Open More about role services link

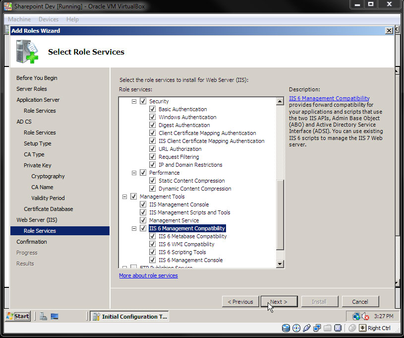pos(148,275)
